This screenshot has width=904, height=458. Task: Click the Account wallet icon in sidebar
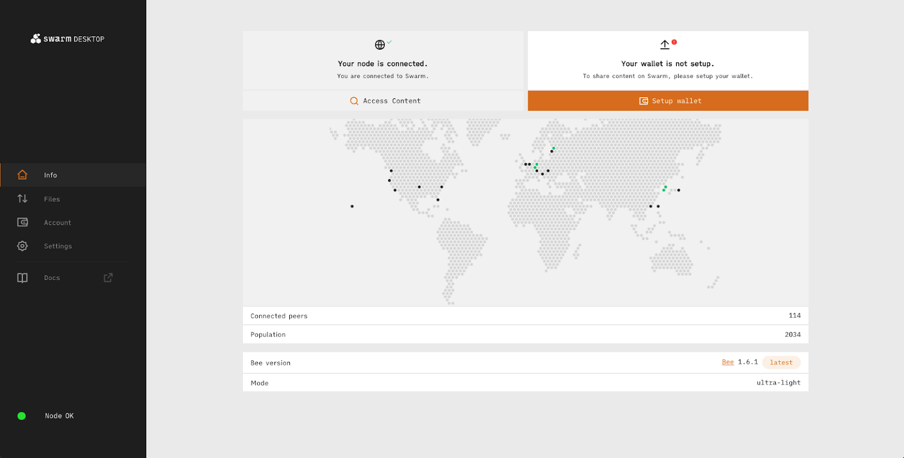click(22, 223)
